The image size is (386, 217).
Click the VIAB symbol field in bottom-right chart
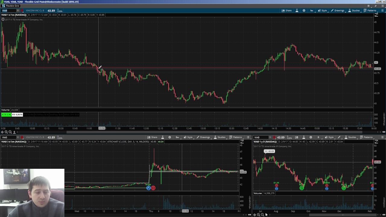[261, 137]
